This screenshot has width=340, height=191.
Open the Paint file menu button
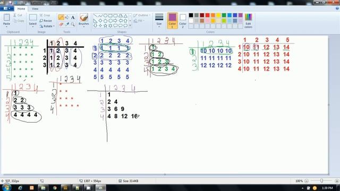click(x=6, y=8)
